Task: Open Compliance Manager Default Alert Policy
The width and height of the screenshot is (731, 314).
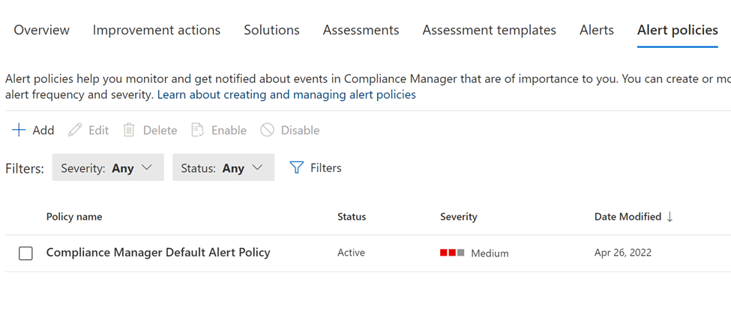Action: point(158,253)
